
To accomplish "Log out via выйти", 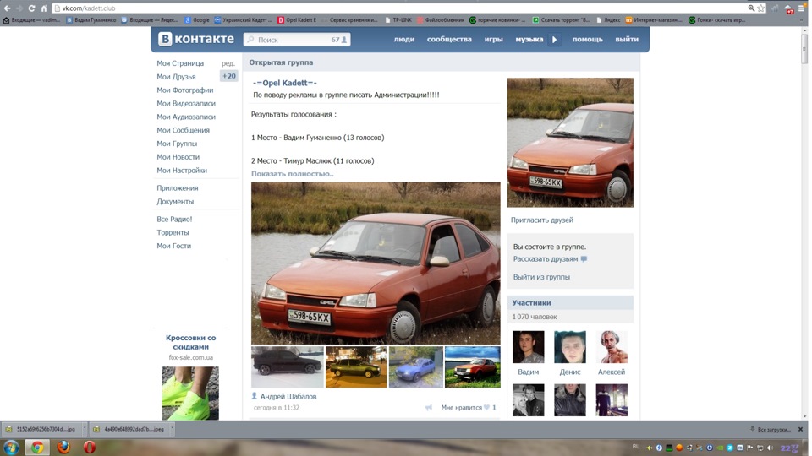I will tap(627, 40).
